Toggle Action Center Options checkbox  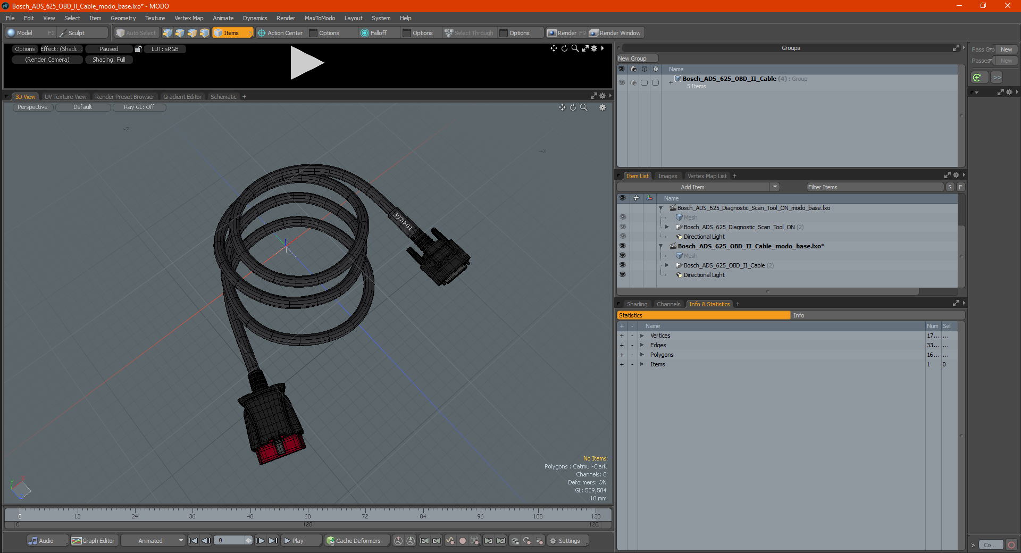coord(314,33)
